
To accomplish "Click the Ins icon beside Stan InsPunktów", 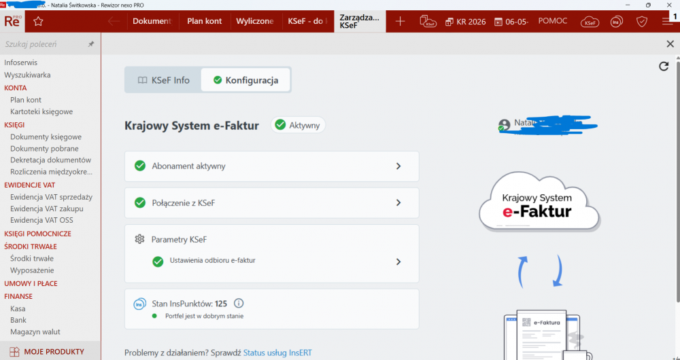I will 139,304.
